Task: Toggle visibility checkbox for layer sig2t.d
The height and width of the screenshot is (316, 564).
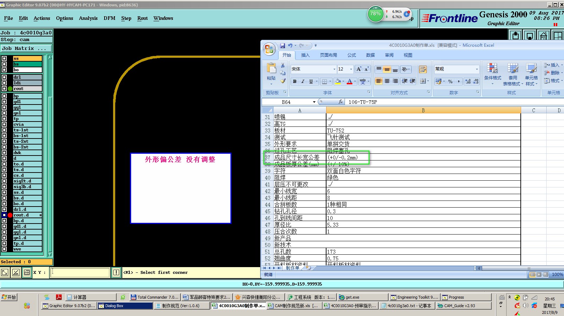Action: pos(4,181)
